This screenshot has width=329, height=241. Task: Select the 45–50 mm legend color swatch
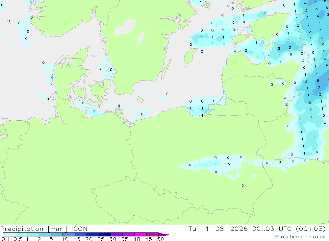[153, 234]
